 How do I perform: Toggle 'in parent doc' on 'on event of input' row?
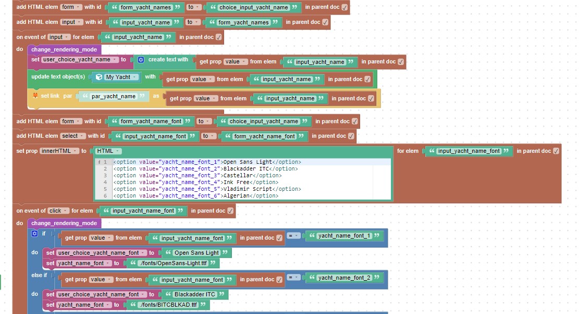point(218,37)
